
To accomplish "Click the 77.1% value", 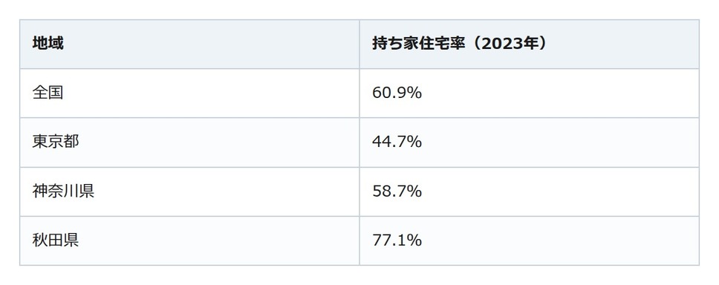I will 397,240.
